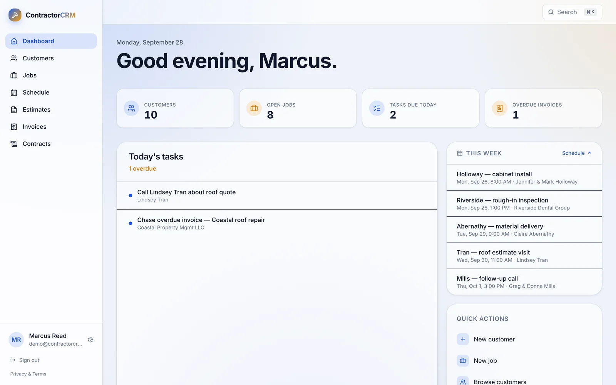Open the Open Jobs 8 stat card
Viewport: 616px width, 385px height.
point(298,108)
